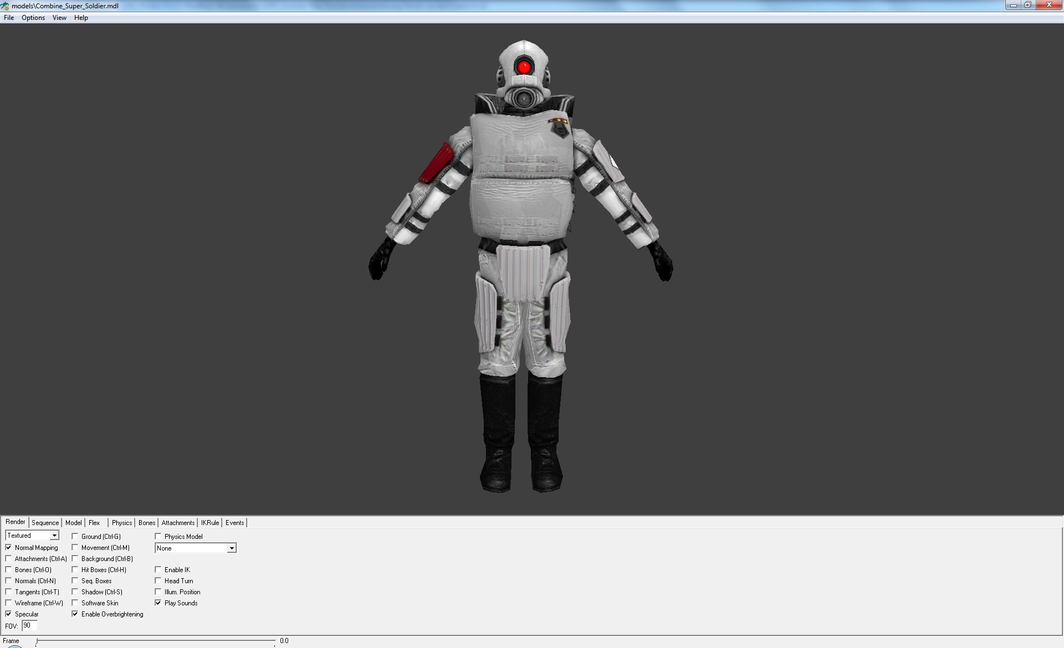Switch to the Bones tab
This screenshot has height=648, width=1064.
(147, 523)
